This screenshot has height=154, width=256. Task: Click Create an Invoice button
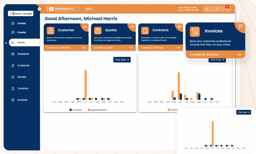click(215, 55)
